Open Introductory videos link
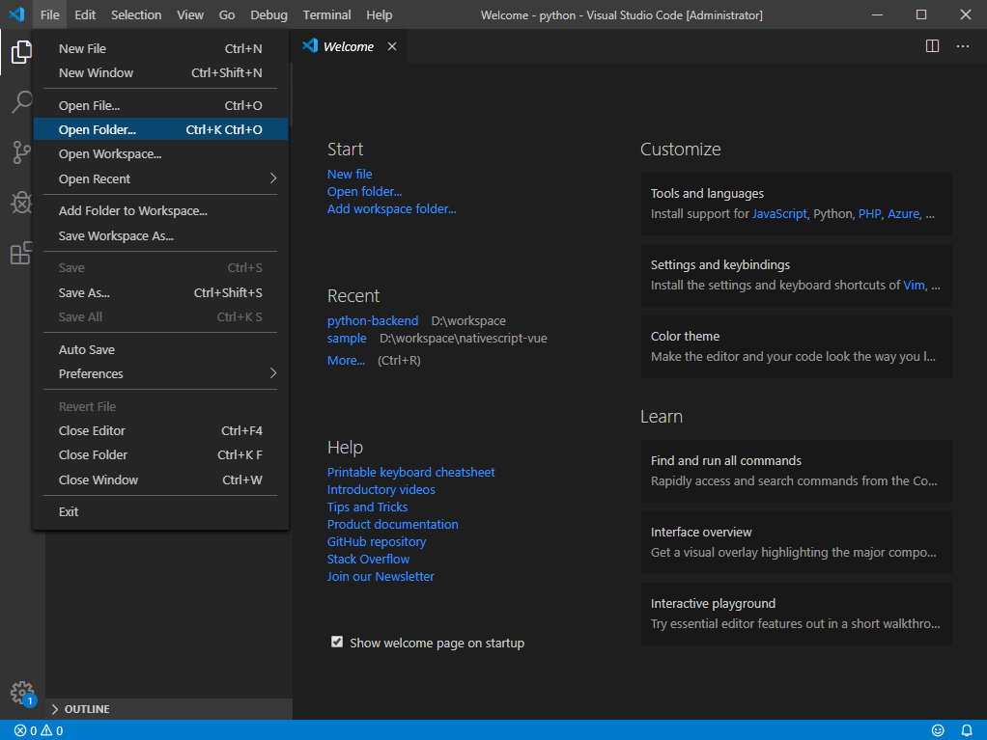Viewport: 987px width, 740px height. (x=381, y=490)
